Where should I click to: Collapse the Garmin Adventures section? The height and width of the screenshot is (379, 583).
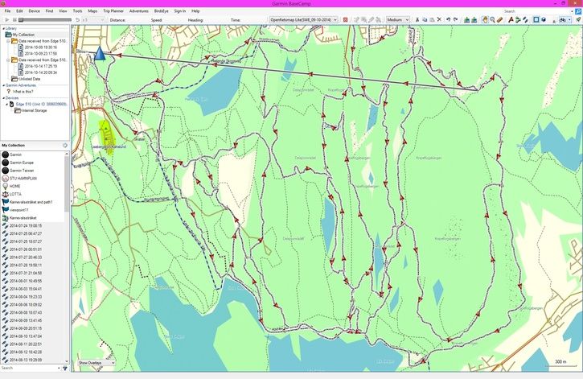(x=4, y=85)
